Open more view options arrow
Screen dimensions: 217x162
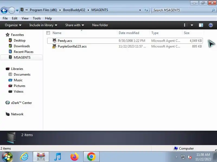(192, 25)
